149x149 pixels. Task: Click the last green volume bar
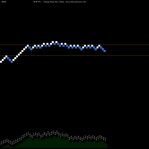coord(106,145)
